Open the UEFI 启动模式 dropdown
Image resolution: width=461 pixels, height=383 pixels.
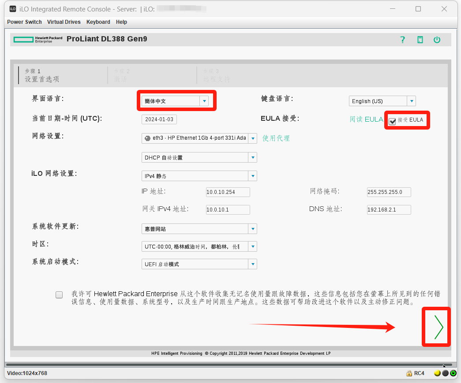pos(199,264)
